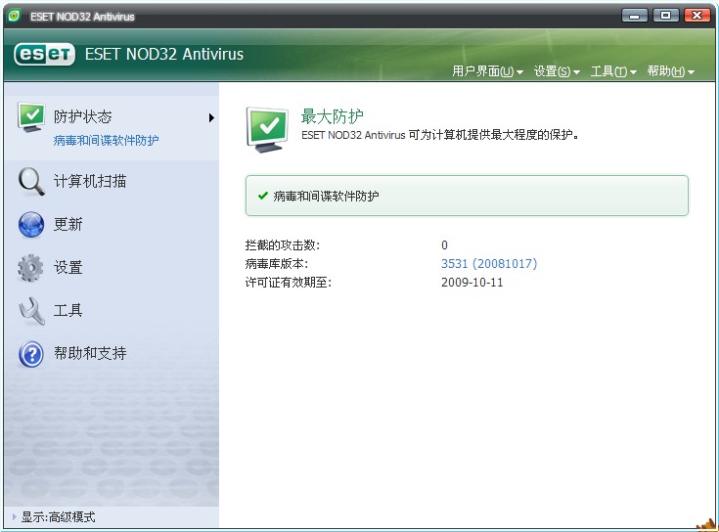Click the dropdown arrow beside 帮助(H)
Viewport: 719px width, 532px height.
click(x=691, y=72)
